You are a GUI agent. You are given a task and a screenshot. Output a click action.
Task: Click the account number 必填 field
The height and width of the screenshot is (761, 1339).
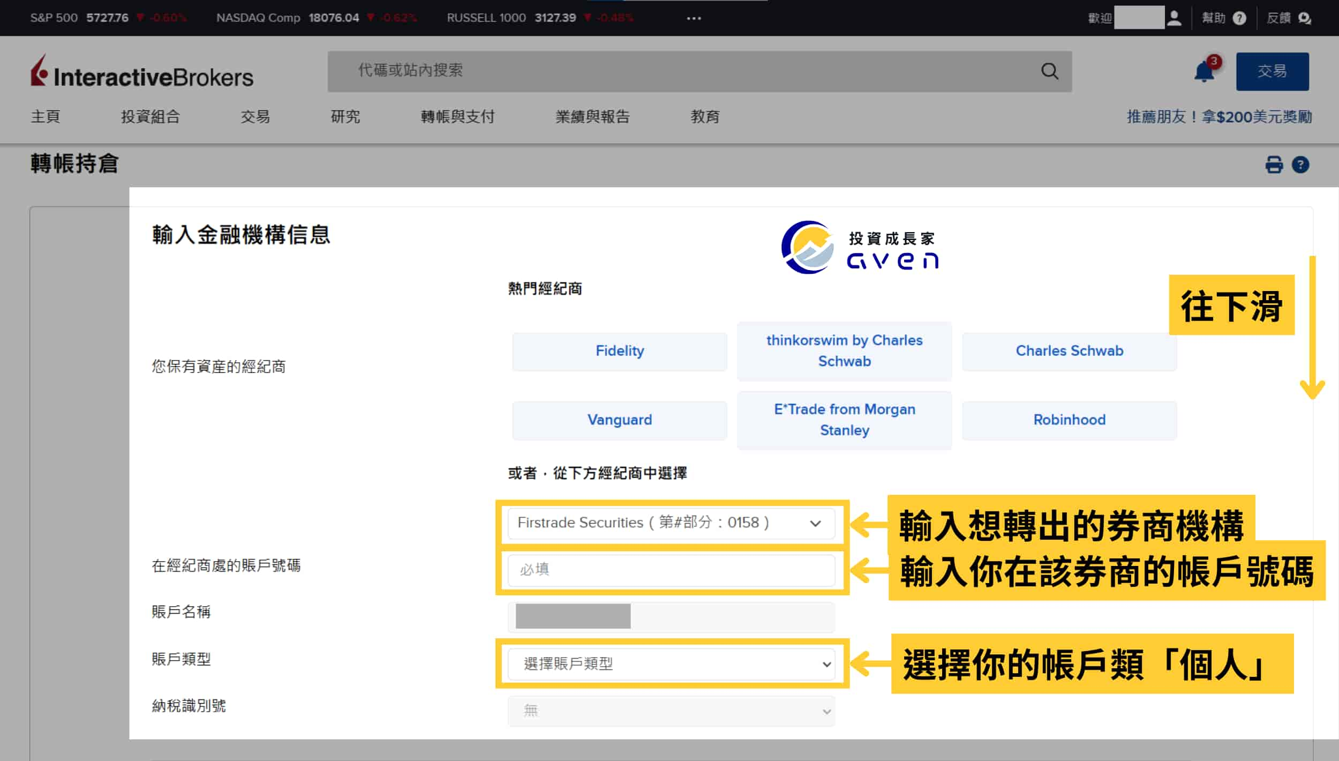(x=671, y=570)
